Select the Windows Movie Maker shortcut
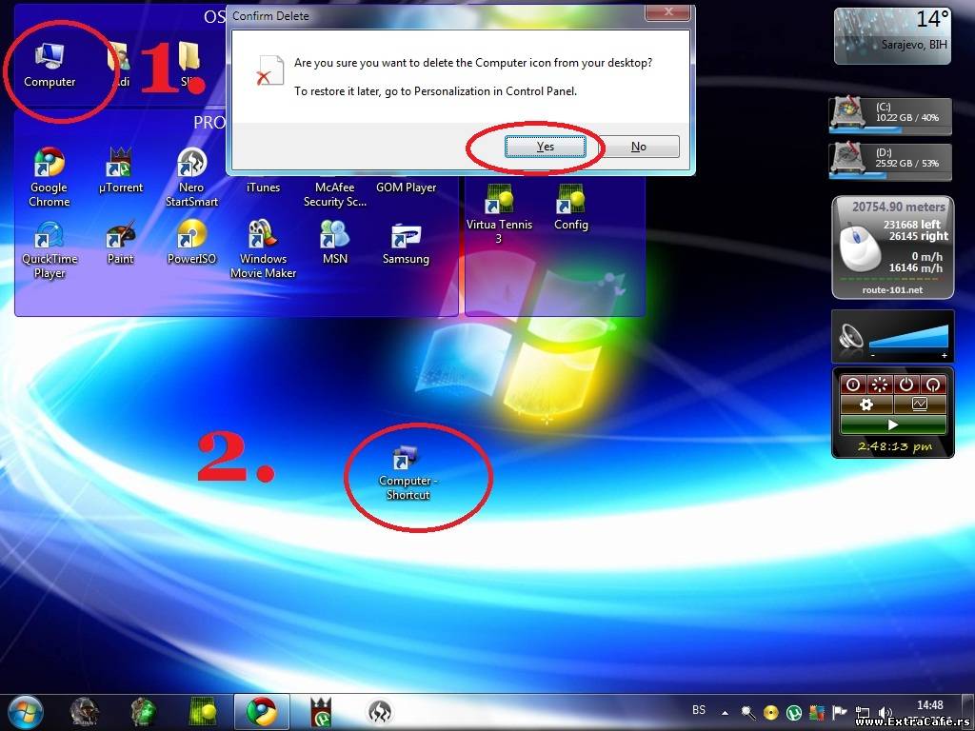This screenshot has height=731, width=975. (263, 249)
